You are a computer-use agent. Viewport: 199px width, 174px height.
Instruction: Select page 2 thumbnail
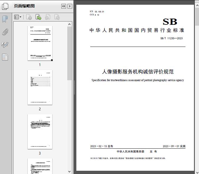click(x=40, y=87)
